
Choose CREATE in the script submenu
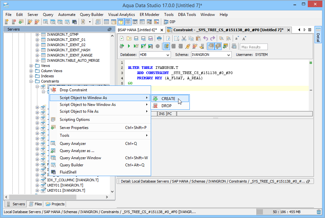[170, 99]
